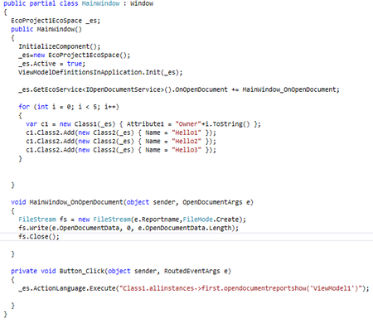Screen dimensions: 373x328
Task: Click the MainWindow class name in declaration
Action: click(100, 3)
